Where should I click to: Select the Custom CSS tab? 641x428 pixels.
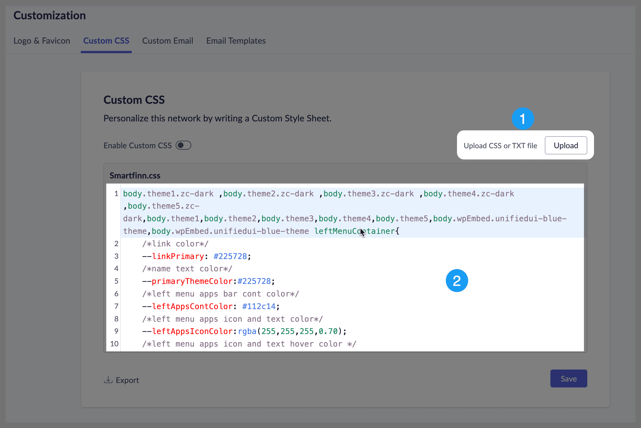pyautogui.click(x=106, y=41)
